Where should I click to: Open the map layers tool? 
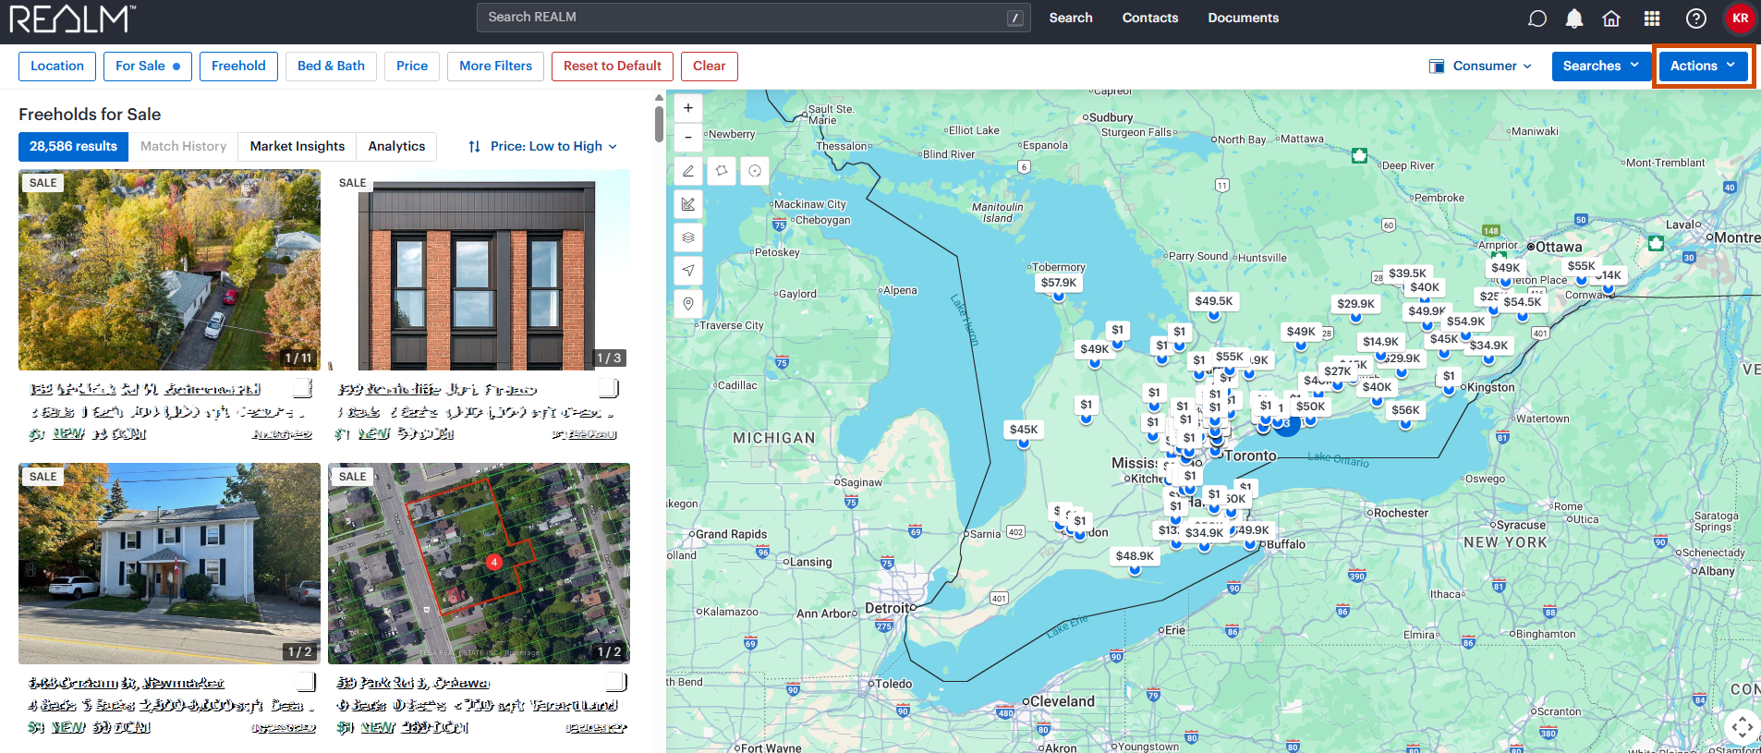pyautogui.click(x=688, y=237)
